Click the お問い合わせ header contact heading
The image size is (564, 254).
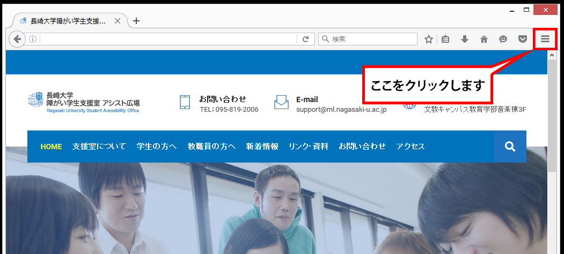223,99
